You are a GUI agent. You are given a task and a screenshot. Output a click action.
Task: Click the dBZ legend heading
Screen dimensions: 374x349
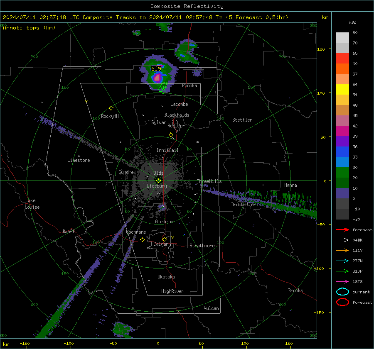352,22
